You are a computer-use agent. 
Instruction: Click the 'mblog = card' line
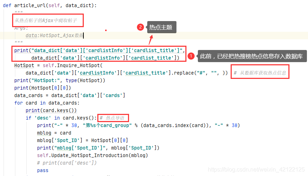(54, 133)
